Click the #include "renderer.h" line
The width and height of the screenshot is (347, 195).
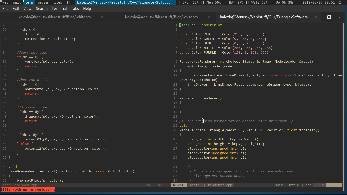click(201, 25)
